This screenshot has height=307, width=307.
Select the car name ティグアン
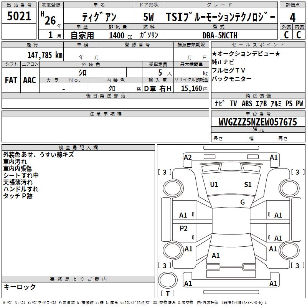point(99,17)
